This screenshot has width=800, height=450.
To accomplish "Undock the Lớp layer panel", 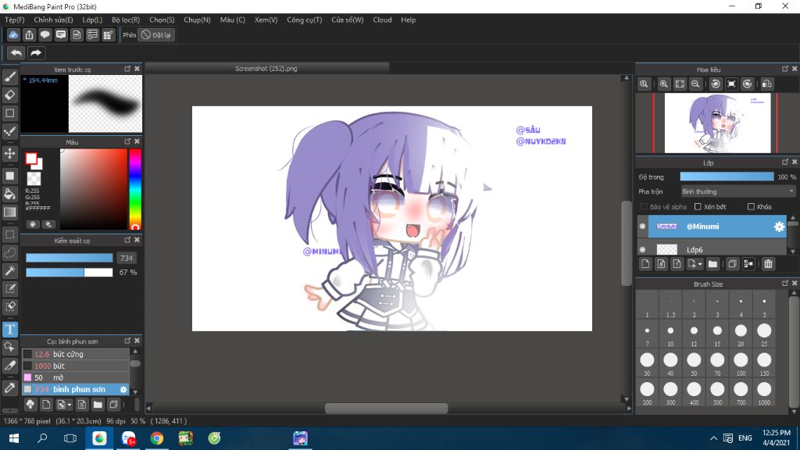I will (785, 162).
